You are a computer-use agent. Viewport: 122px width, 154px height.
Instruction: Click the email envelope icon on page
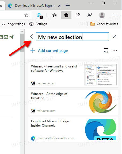[x=6, y=37]
